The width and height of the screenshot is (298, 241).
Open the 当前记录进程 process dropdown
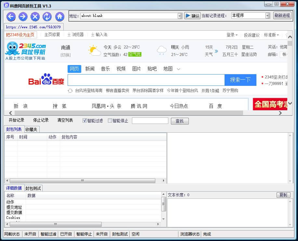tap(267, 16)
